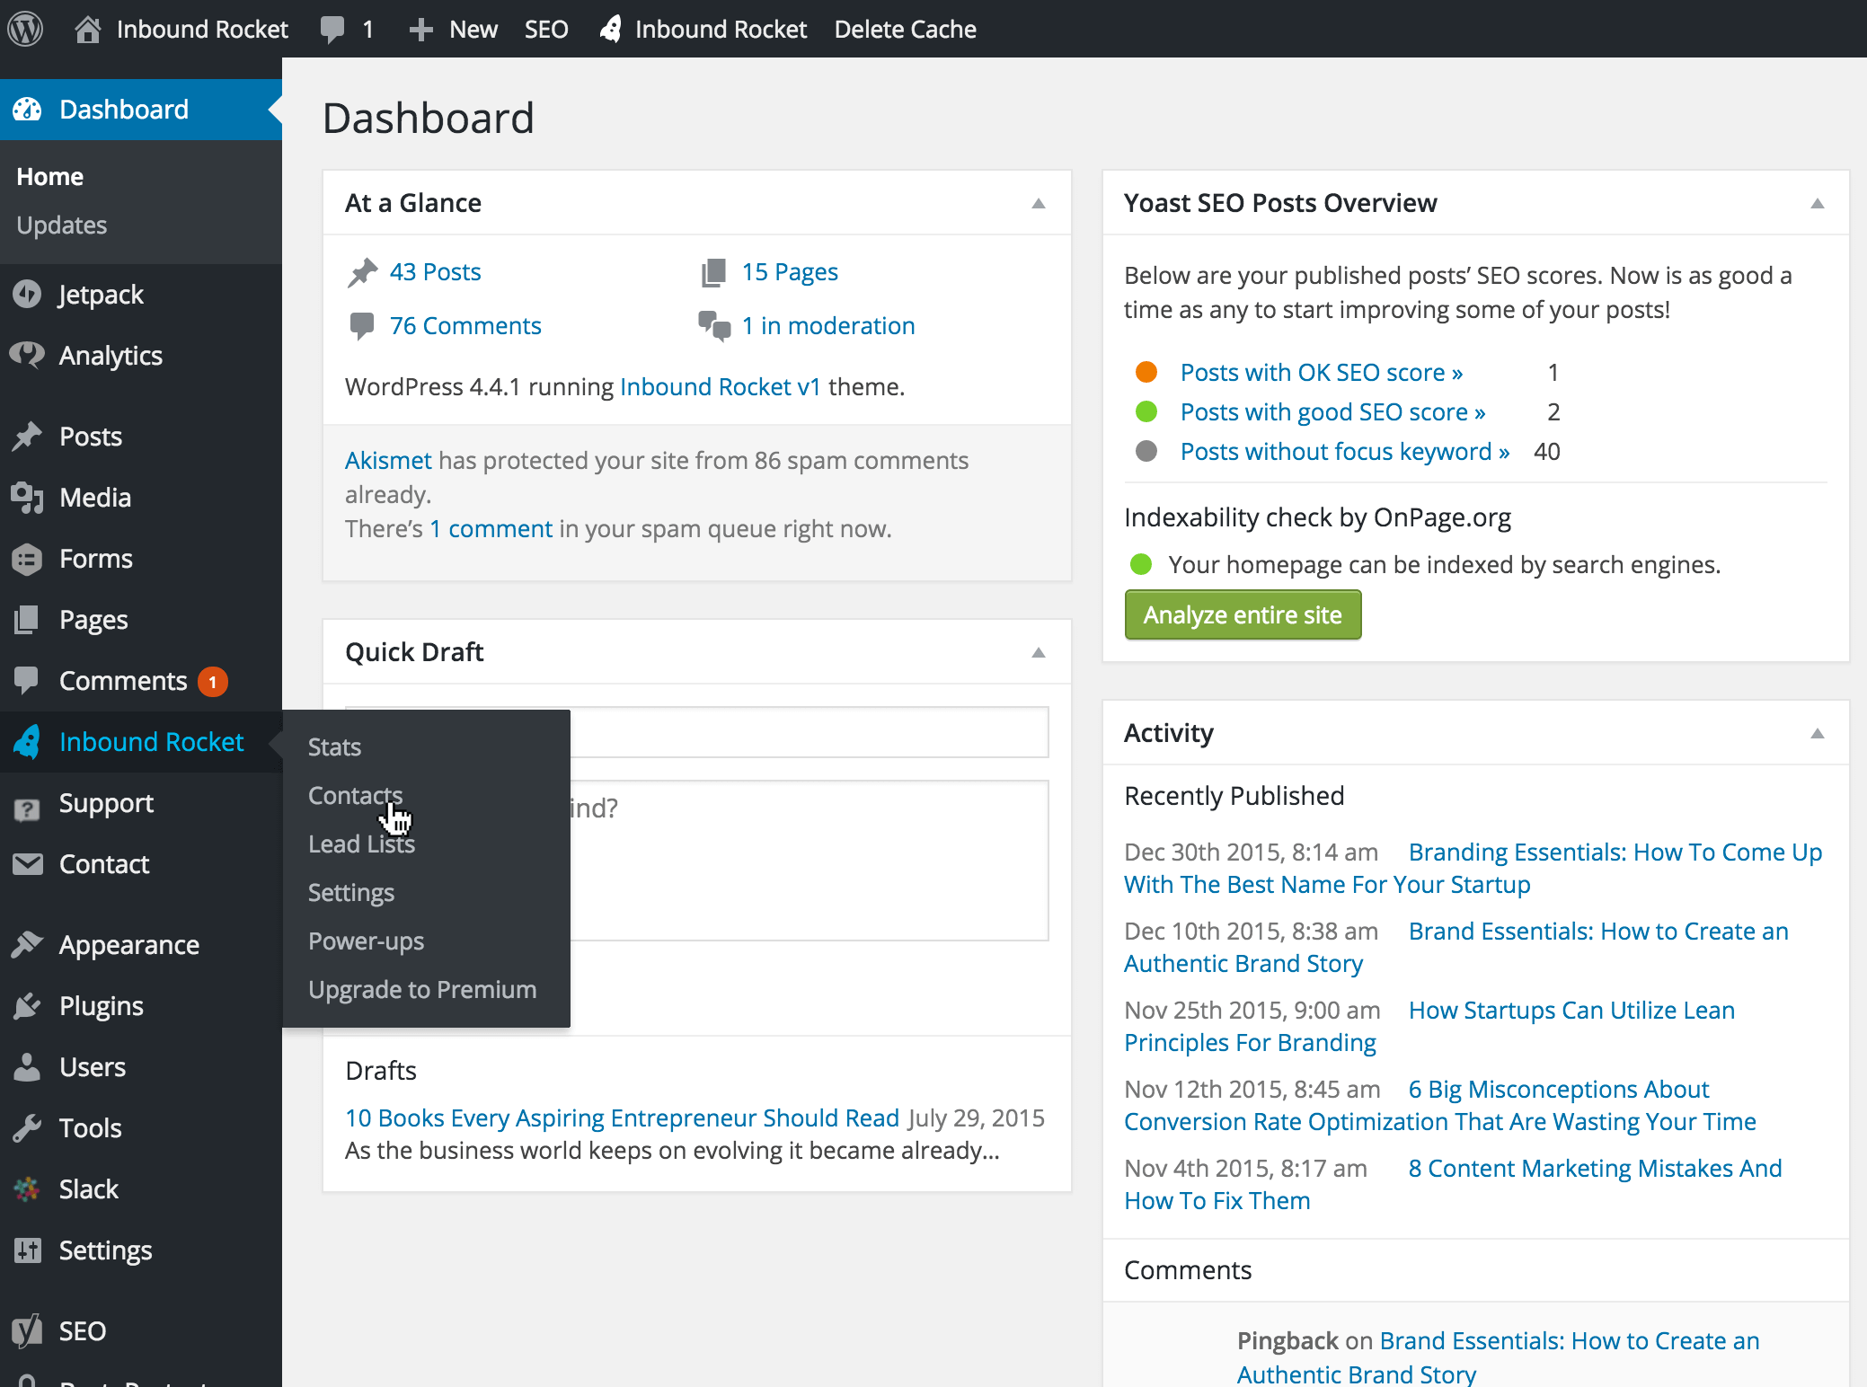Select Contacts from the Inbound Rocket submenu

point(355,795)
